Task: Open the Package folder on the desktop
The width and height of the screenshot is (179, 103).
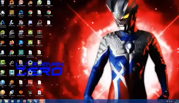Action: click(x=39, y=12)
